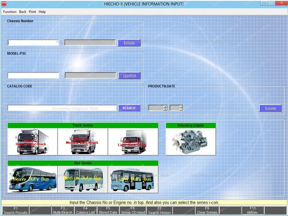Select the Medium Duty Truck series icon
This screenshot has height=216, width=288.
[x=83, y=142]
